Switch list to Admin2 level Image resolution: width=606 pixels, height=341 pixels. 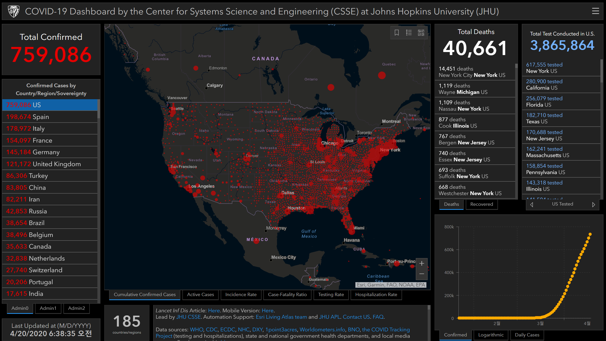coord(76,308)
